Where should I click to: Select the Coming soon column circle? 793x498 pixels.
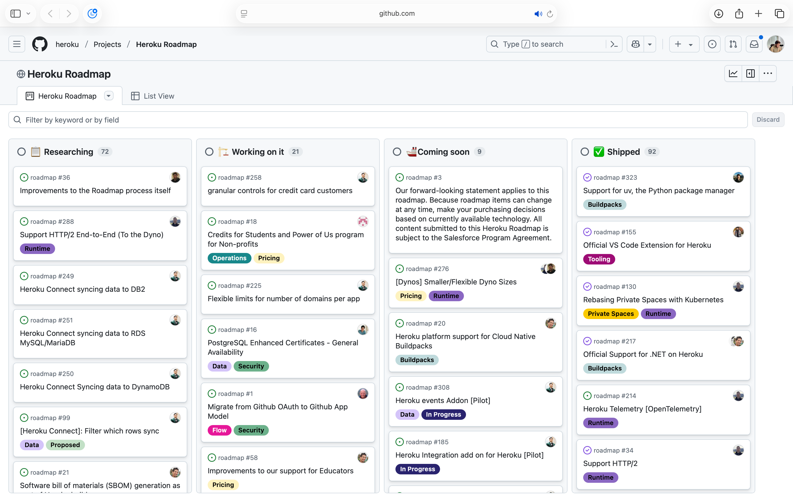pyautogui.click(x=397, y=151)
